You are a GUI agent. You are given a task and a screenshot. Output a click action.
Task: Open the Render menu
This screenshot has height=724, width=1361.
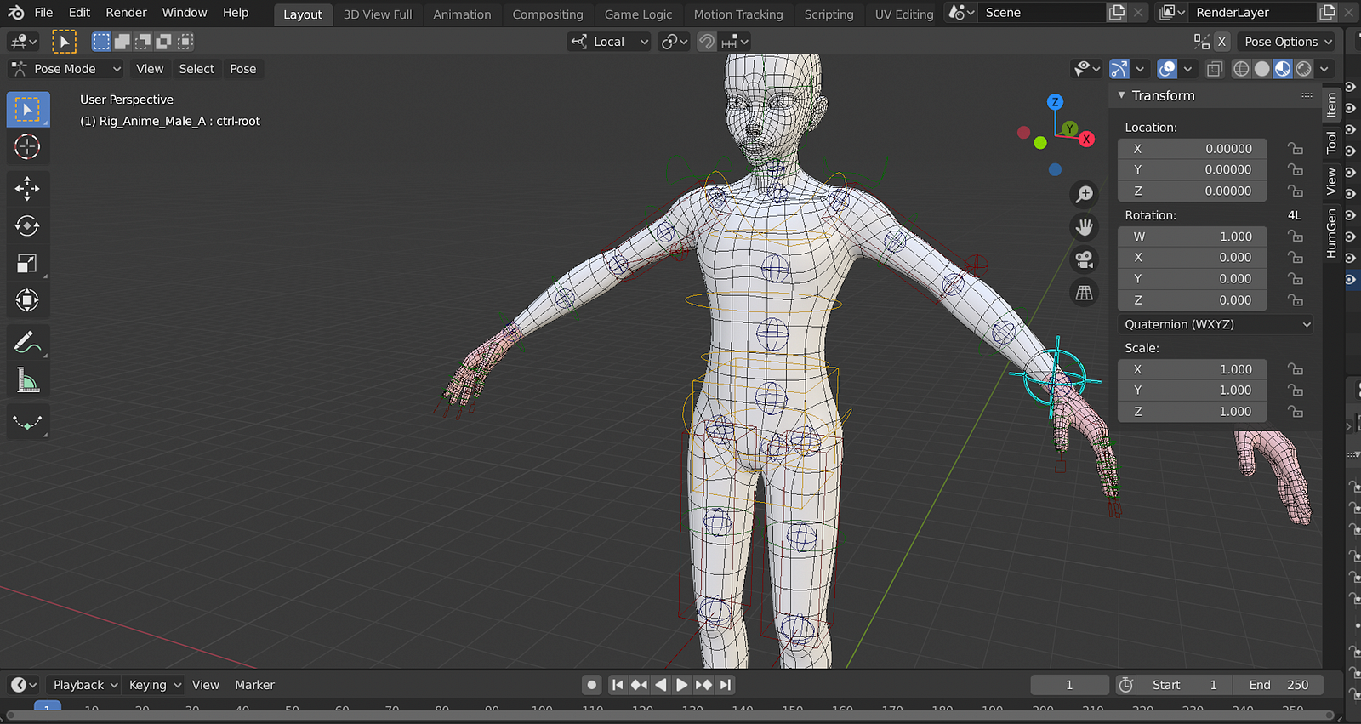pos(126,13)
